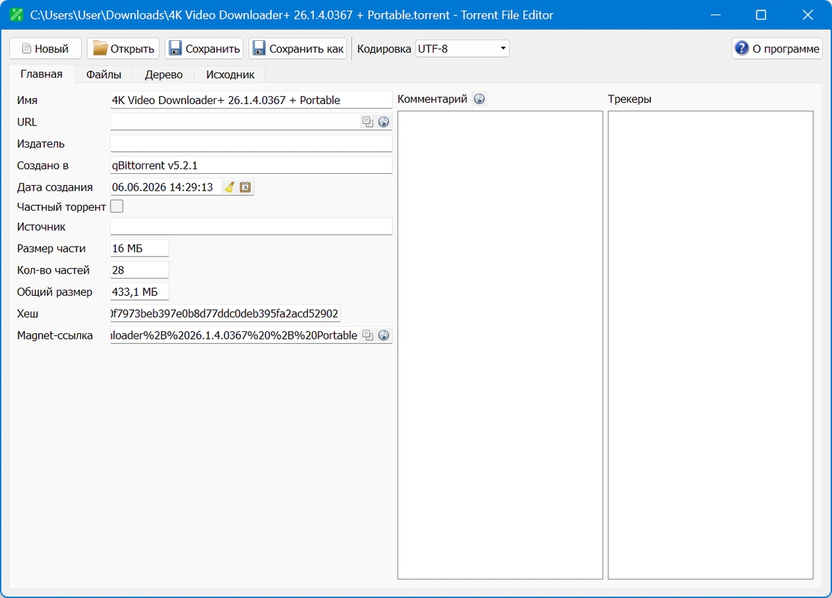The height and width of the screenshot is (598, 832).
Task: Click into the Издатель input field
Action: tap(252, 143)
